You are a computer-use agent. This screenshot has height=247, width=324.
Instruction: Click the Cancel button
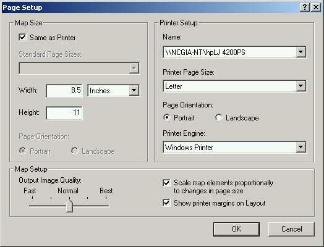tap(291, 229)
